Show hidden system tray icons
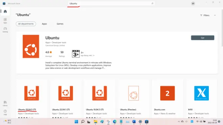The width and height of the screenshot is (223, 125). tap(179, 122)
